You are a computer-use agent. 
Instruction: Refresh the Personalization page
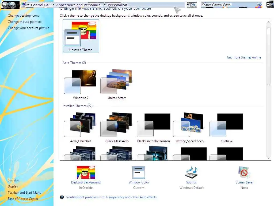click(194, 5)
